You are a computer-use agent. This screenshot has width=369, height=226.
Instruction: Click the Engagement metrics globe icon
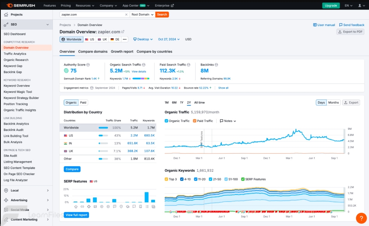[92, 88]
